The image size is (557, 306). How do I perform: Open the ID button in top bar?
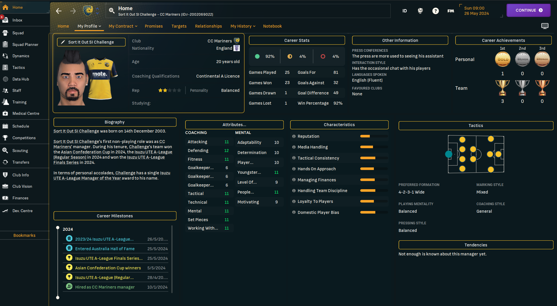pos(405,11)
